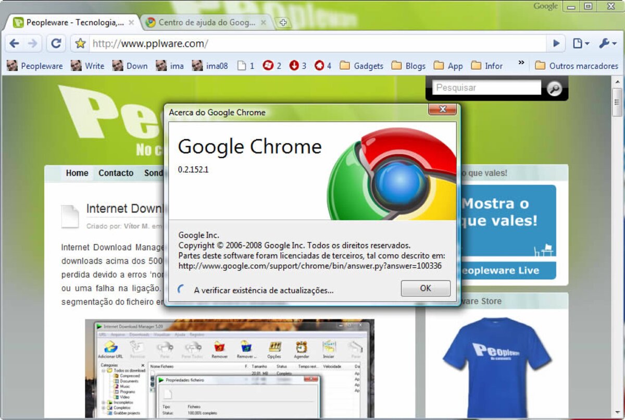Click the vertical scrollbar thumb
Image resolution: width=625 pixels, height=420 pixels.
point(618,102)
